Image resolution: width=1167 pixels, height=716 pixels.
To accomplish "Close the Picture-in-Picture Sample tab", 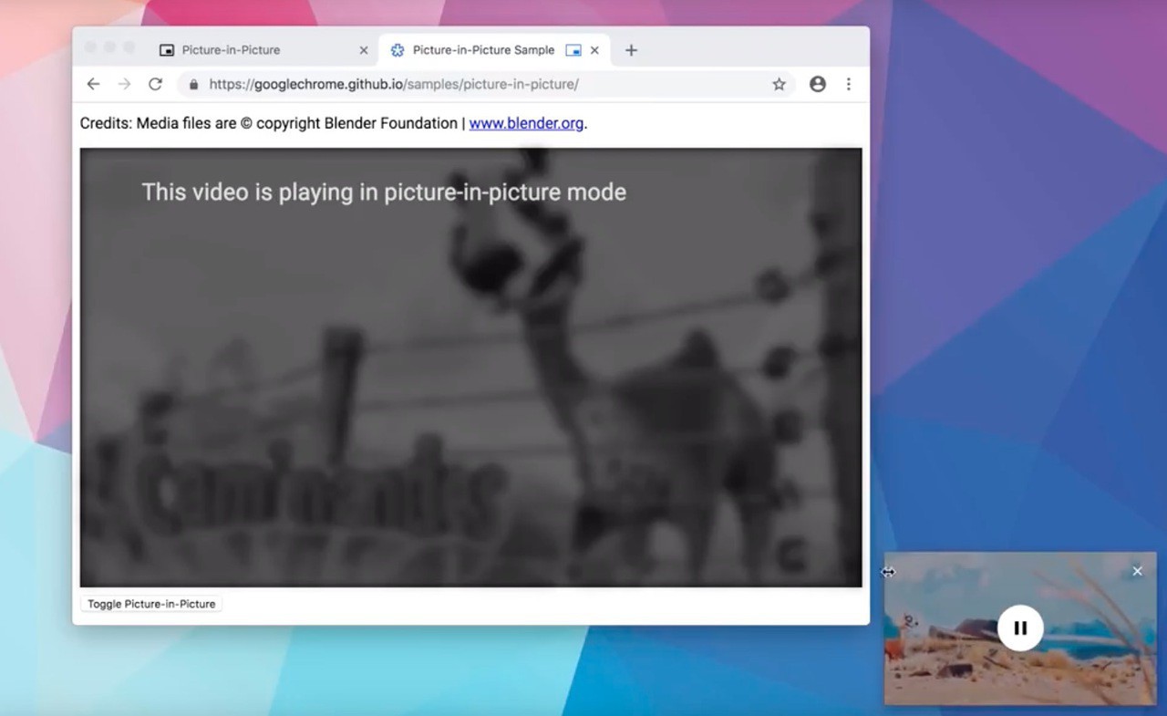I will [594, 50].
